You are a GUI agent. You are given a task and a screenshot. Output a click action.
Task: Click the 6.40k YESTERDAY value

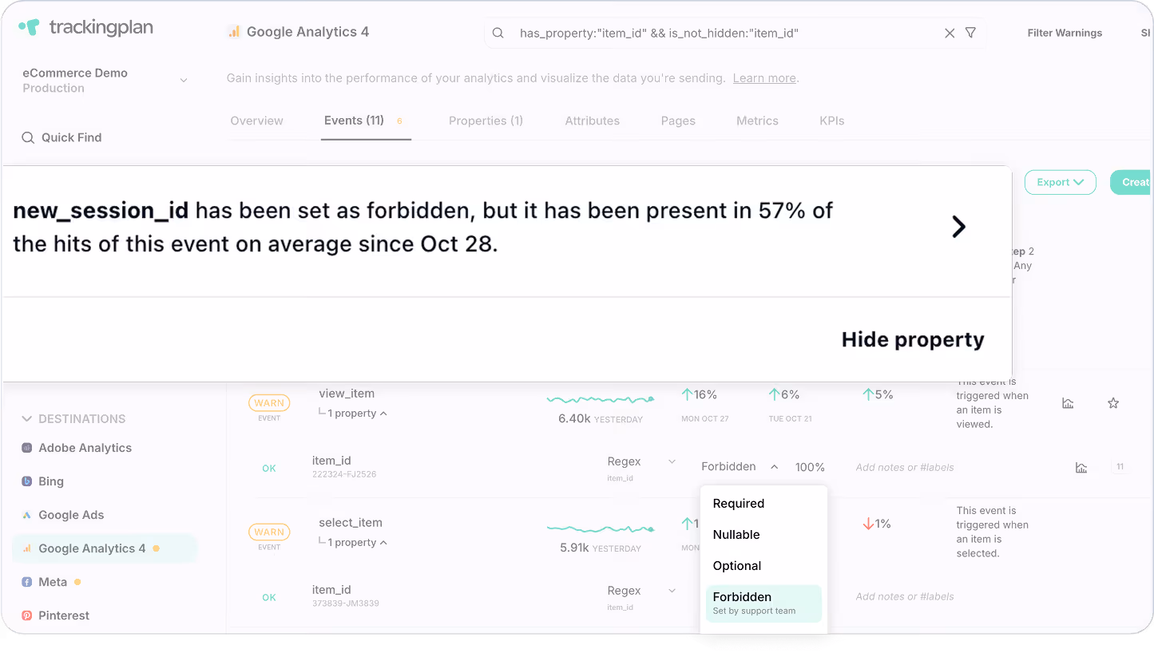(x=601, y=418)
